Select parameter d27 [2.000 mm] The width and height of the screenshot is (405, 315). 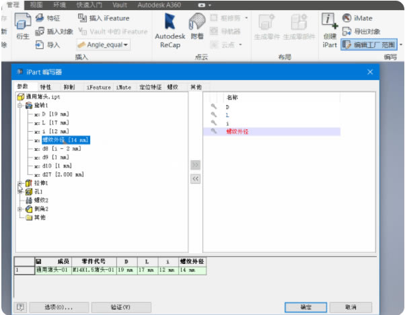[x=63, y=174]
